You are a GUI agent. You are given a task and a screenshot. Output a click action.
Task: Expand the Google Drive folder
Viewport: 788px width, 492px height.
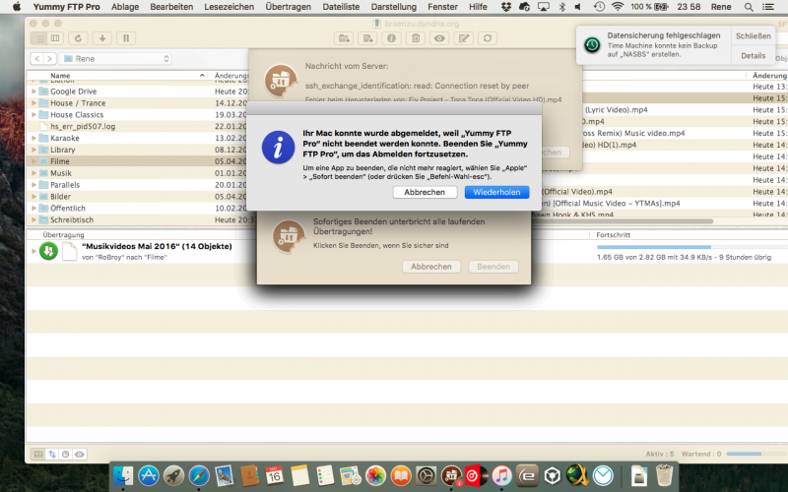click(x=33, y=92)
